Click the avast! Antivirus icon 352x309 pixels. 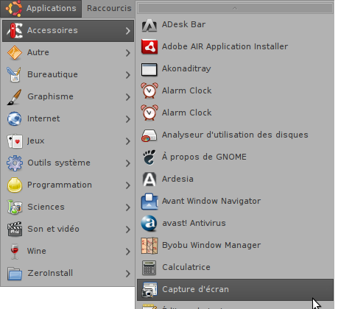149,223
